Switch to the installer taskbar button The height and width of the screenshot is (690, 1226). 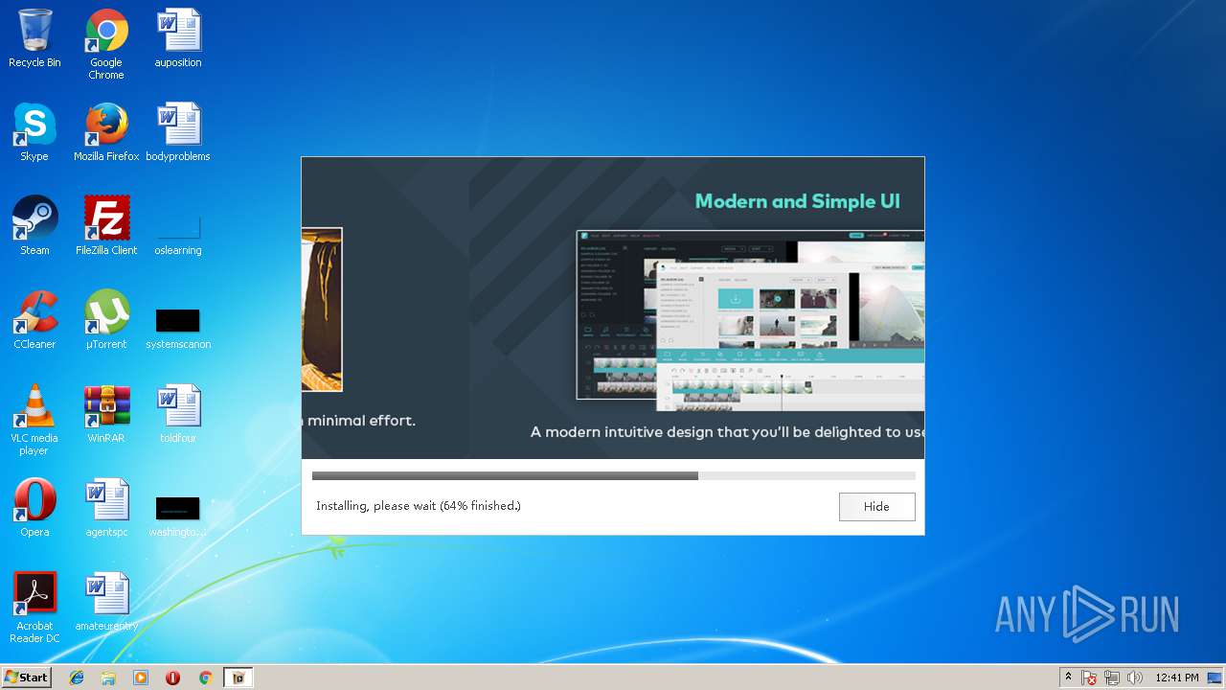click(x=238, y=678)
